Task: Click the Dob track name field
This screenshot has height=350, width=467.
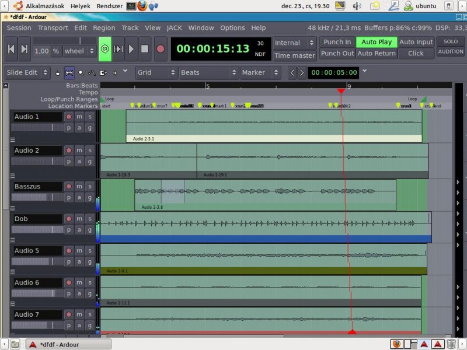Action: (37, 219)
